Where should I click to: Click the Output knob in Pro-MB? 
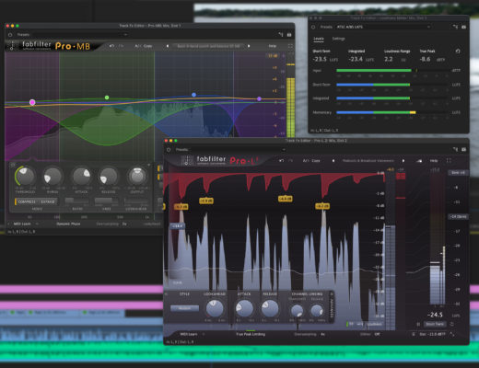point(137,176)
